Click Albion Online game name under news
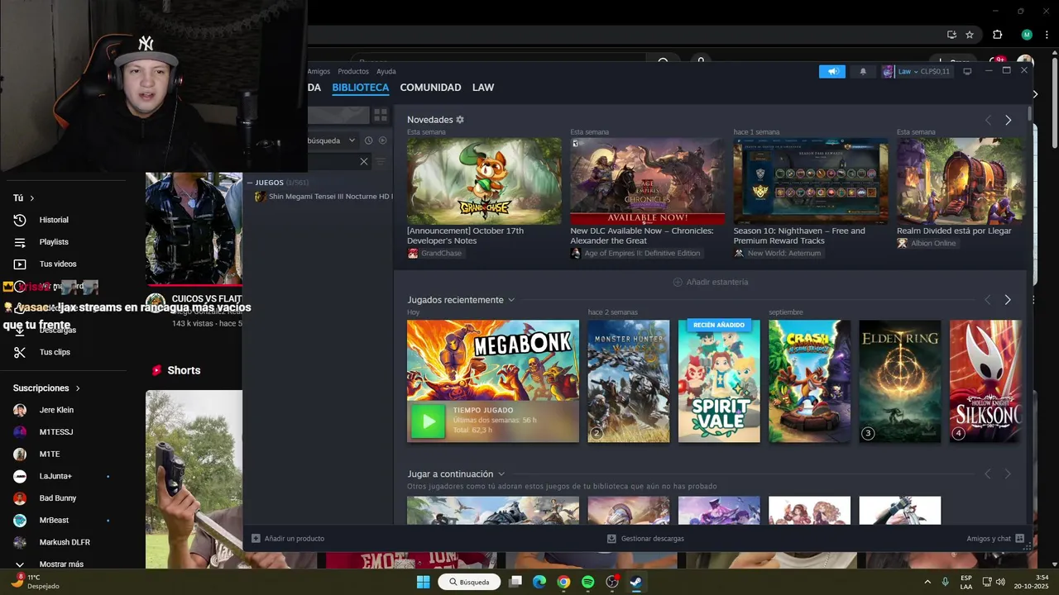Viewport: 1059px width, 595px height. (933, 243)
